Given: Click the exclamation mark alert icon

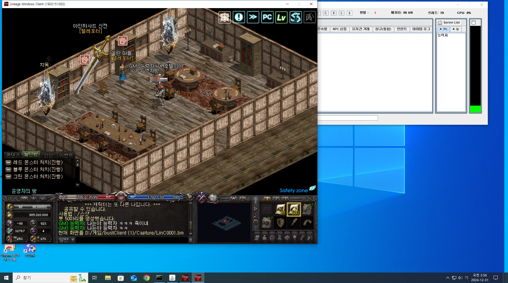Looking at the screenshot, I should (239, 17).
